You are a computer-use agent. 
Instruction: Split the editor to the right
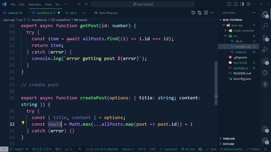click(x=206, y=13)
